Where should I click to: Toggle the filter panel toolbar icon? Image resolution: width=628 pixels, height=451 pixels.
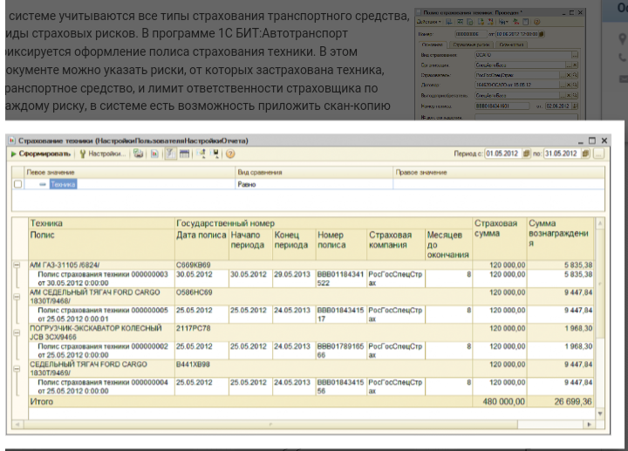tap(170, 154)
